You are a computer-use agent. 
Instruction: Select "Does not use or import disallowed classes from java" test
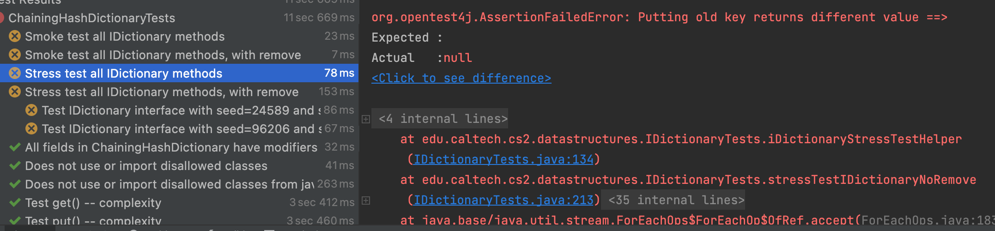169,184
